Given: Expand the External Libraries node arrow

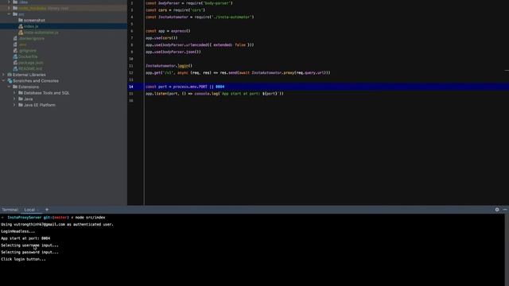Looking at the screenshot, I should pyautogui.click(x=3, y=75).
